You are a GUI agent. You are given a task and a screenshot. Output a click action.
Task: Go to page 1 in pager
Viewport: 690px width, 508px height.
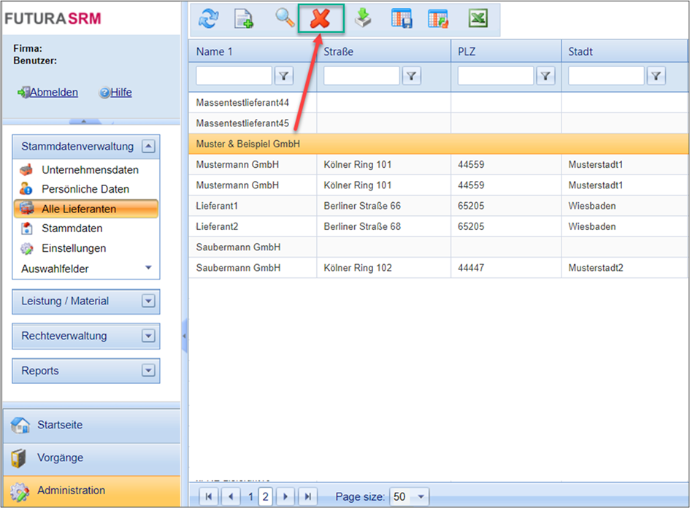250,496
